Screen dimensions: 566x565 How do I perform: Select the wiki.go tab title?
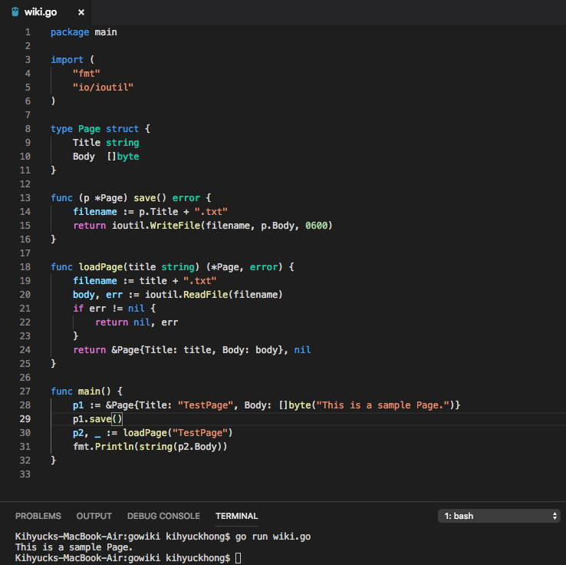click(41, 12)
